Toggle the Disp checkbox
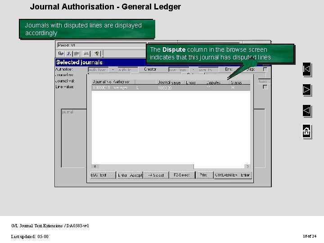This screenshot has height=243, width=324. click(x=265, y=69)
